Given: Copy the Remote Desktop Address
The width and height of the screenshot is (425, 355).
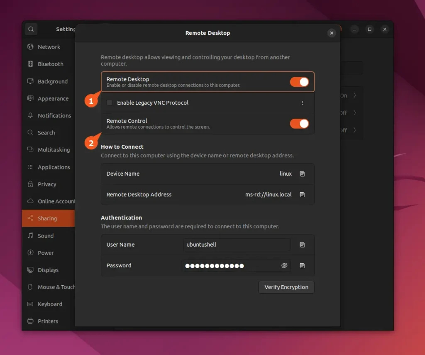Looking at the screenshot, I should click(302, 195).
